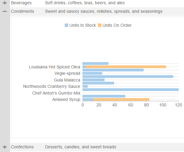Screen dimensions: 184x152
Task: Select the Confections category name
Action: [22, 147]
